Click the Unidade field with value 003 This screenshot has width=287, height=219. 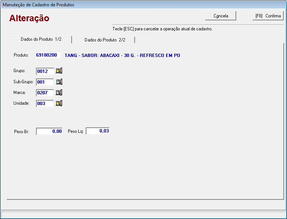click(x=45, y=104)
